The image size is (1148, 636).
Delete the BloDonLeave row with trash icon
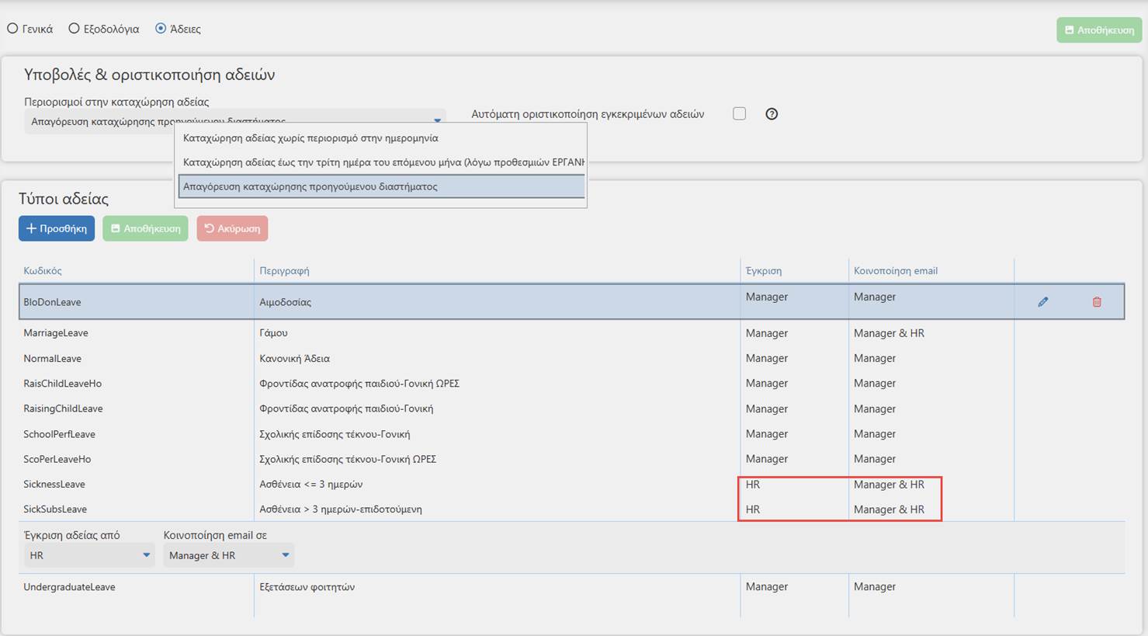coord(1097,301)
